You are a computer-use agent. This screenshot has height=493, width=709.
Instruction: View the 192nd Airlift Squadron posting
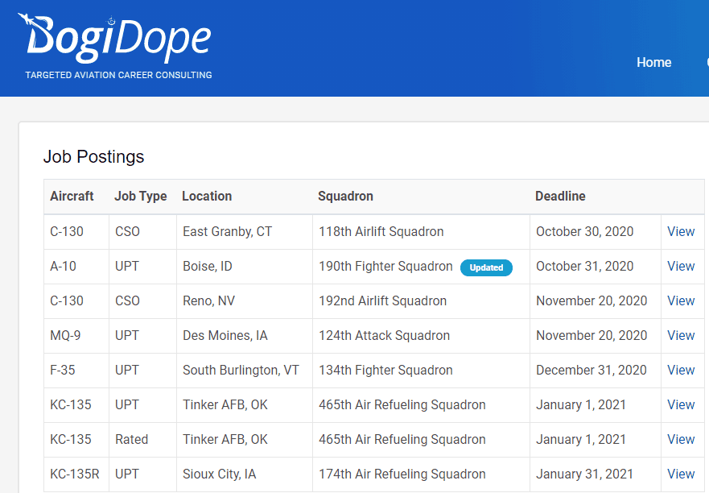tap(681, 300)
